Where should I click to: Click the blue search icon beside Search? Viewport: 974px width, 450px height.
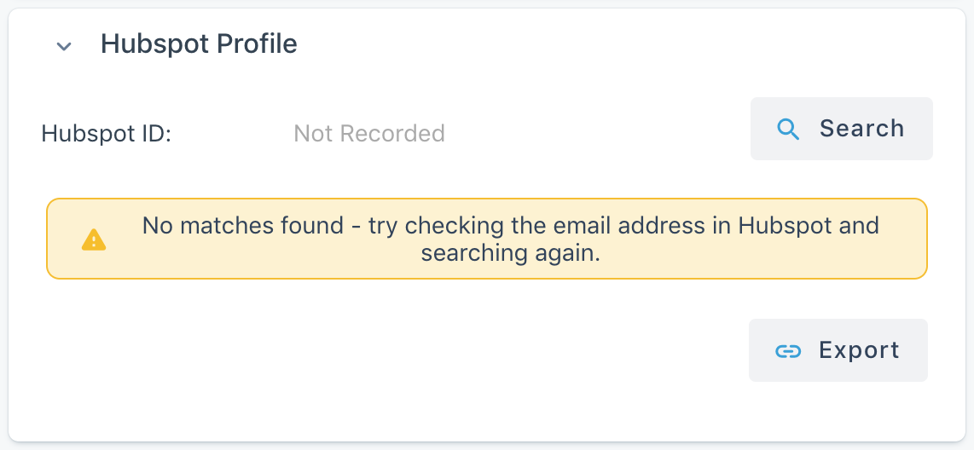[x=789, y=130]
